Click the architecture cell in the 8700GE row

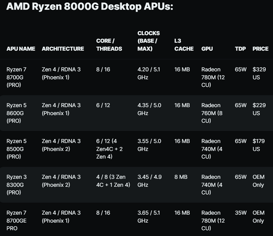[x=61, y=217]
